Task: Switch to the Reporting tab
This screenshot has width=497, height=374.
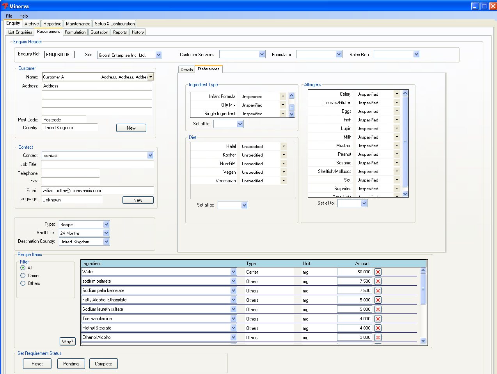Action: 52,24
